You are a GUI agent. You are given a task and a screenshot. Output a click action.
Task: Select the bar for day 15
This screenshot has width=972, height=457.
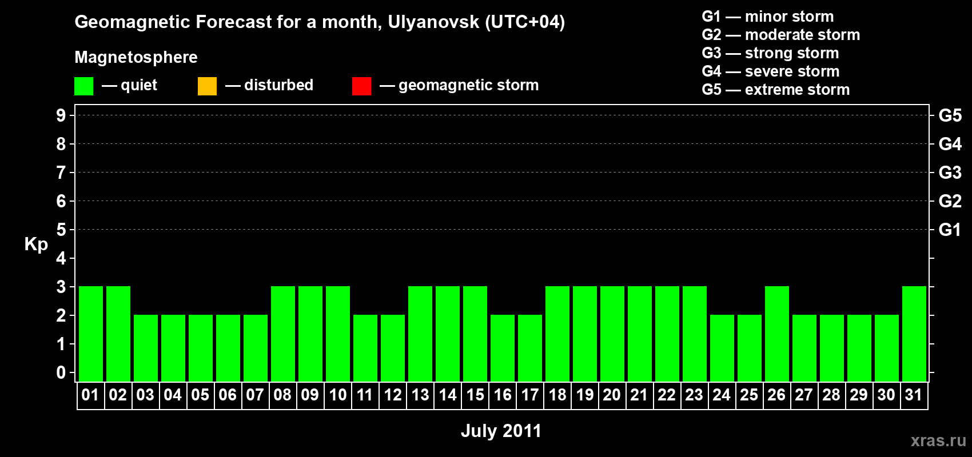[475, 334]
